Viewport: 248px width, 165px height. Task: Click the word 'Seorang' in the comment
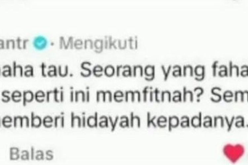(x=117, y=71)
